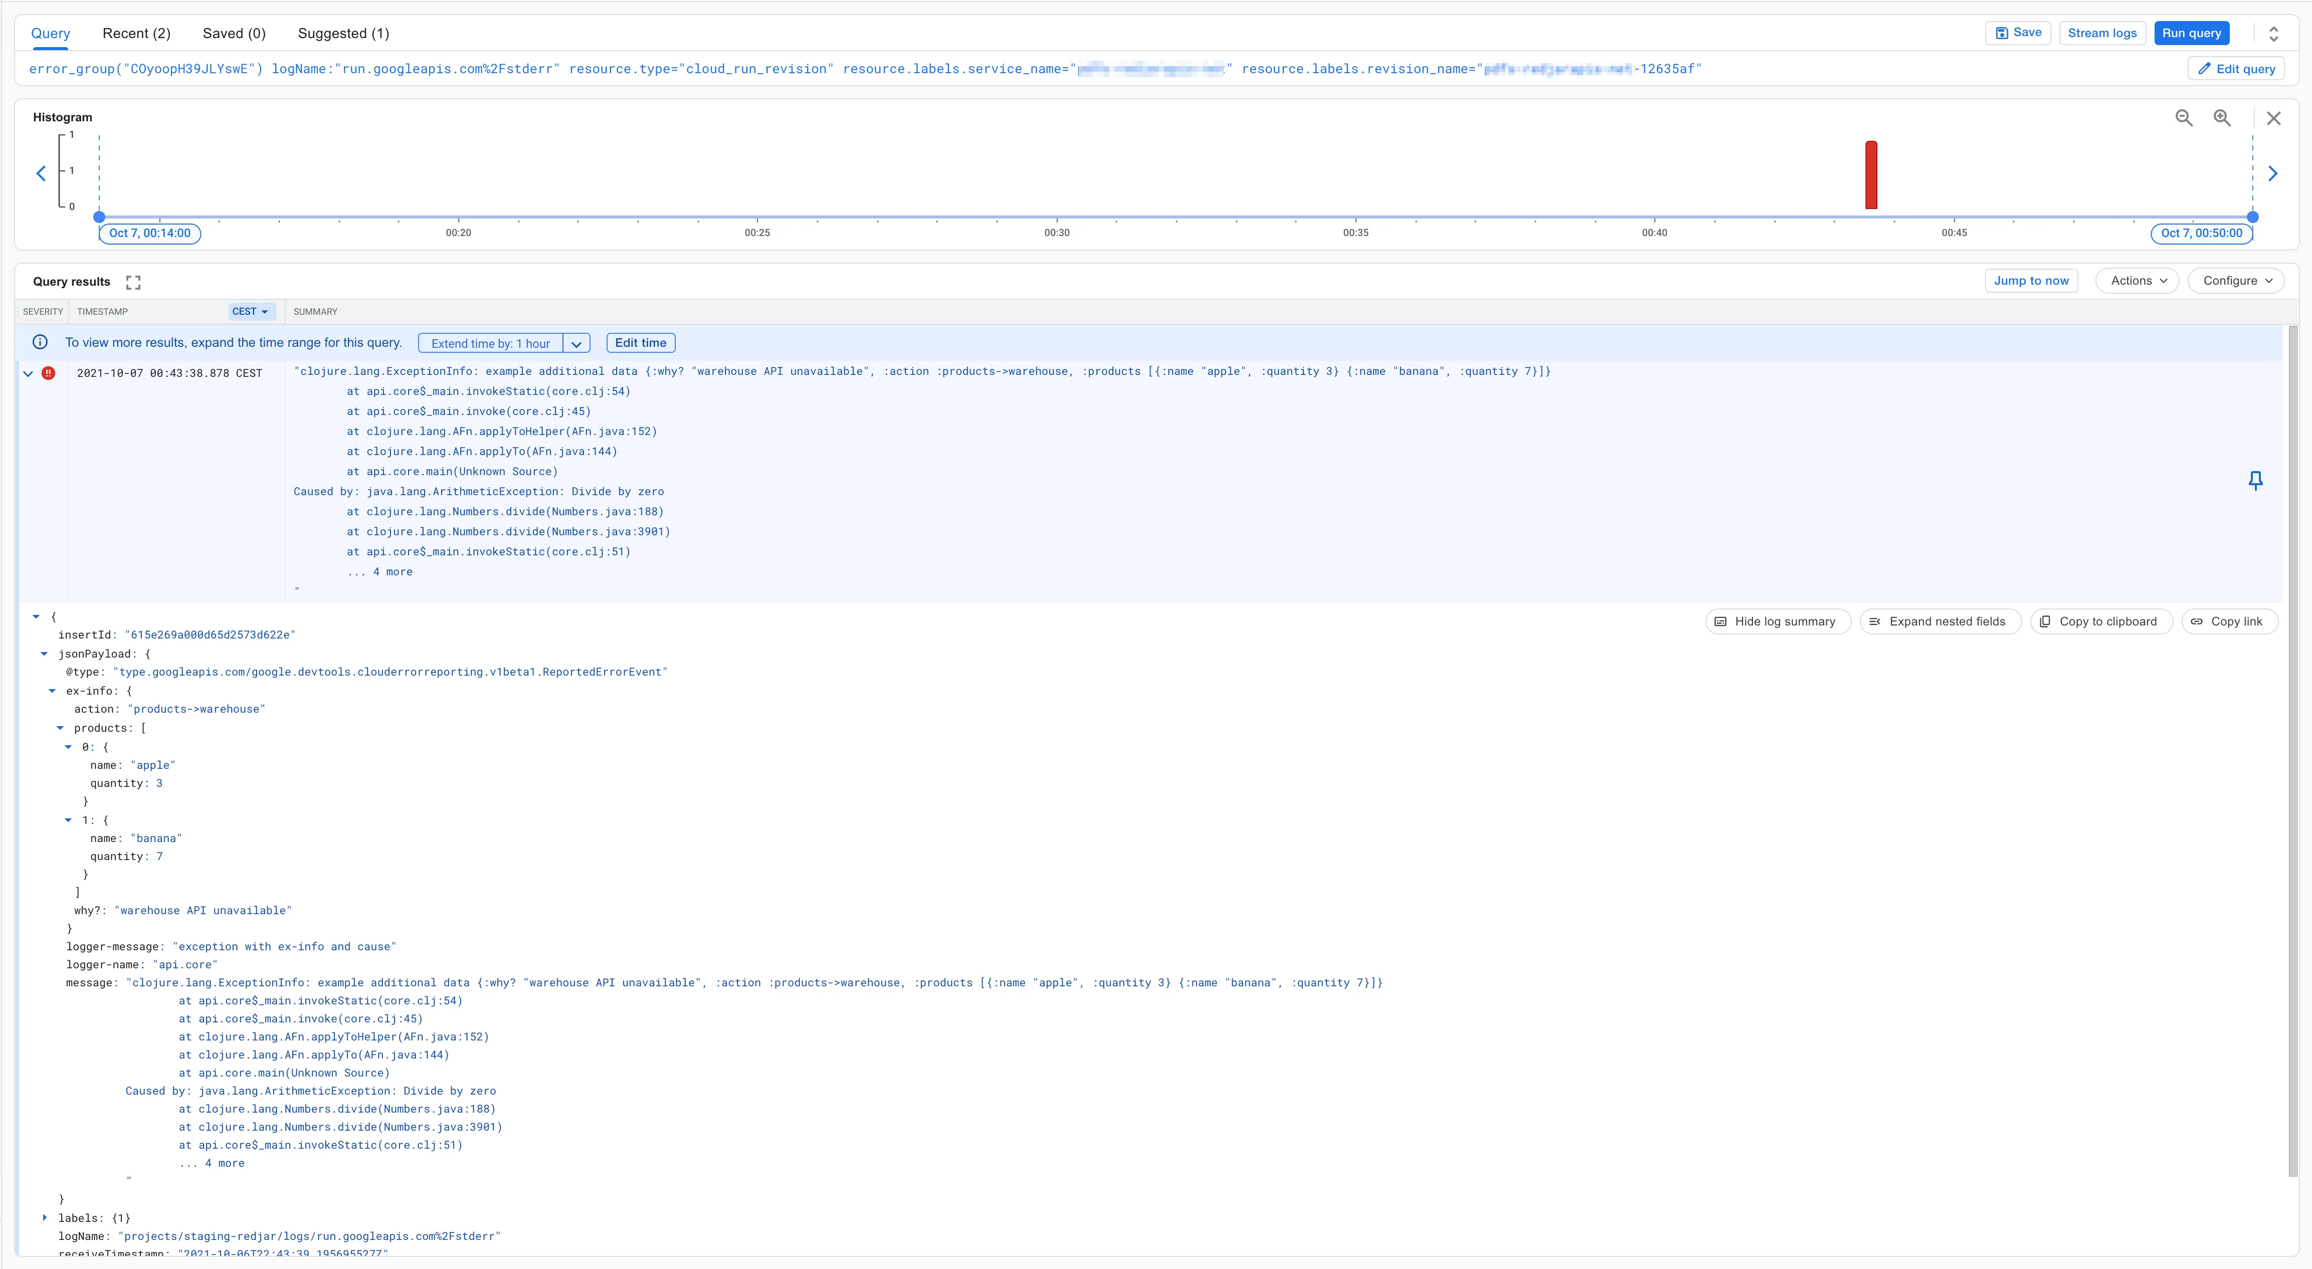Pin the log entry with pin icon
The width and height of the screenshot is (2312, 1269).
[2255, 481]
